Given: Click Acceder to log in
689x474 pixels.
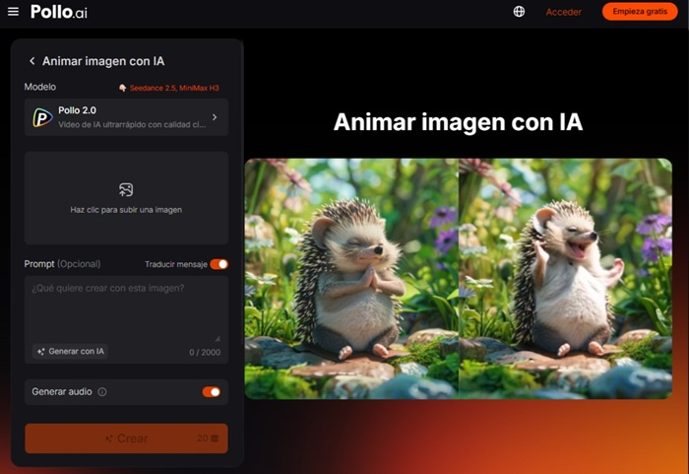Looking at the screenshot, I should point(563,12).
